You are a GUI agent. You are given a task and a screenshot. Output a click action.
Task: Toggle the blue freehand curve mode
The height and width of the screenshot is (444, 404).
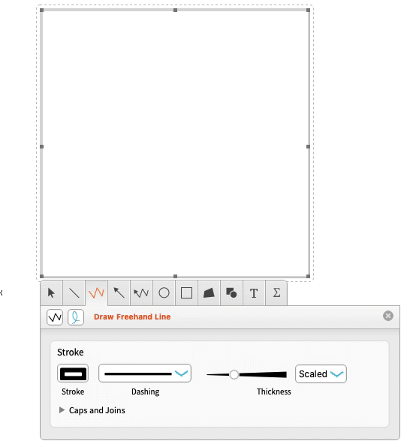pos(76,317)
